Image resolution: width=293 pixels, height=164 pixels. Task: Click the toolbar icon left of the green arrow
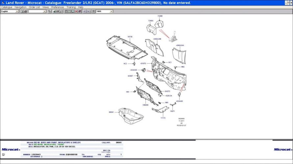49,11
